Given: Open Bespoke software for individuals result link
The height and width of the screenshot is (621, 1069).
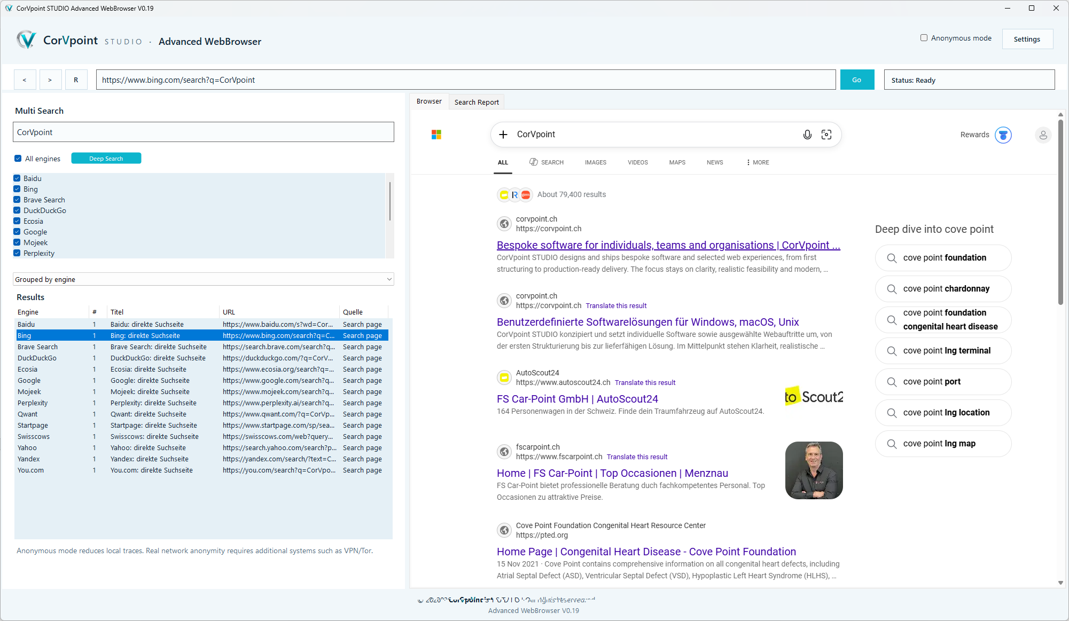Looking at the screenshot, I should tap(668, 245).
